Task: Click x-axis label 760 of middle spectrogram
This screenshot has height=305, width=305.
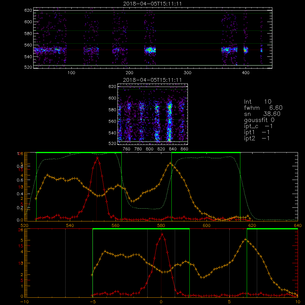Action: pyautogui.click(x=127, y=149)
